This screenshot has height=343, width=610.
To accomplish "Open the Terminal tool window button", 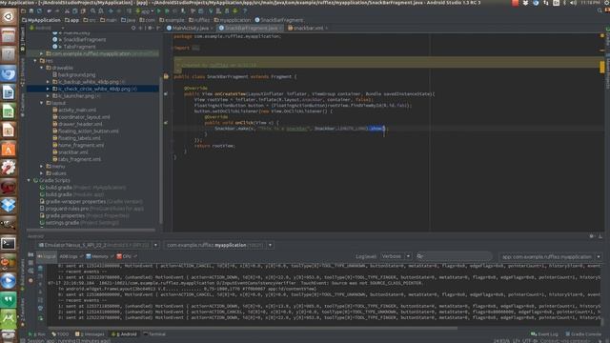I will pyautogui.click(x=154, y=334).
